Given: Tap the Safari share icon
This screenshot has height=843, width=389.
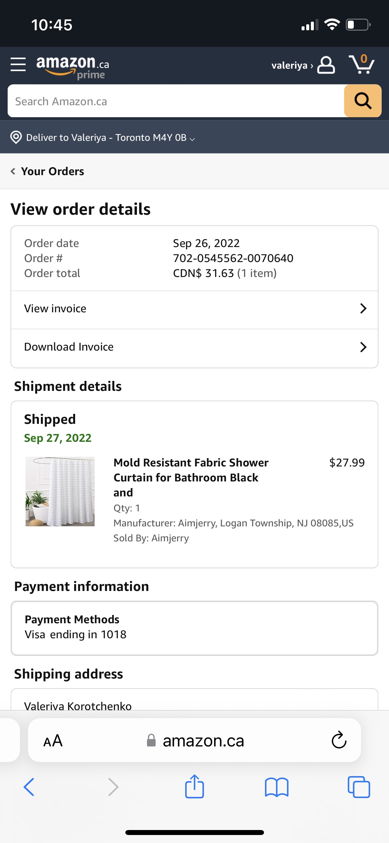Looking at the screenshot, I should tap(194, 787).
